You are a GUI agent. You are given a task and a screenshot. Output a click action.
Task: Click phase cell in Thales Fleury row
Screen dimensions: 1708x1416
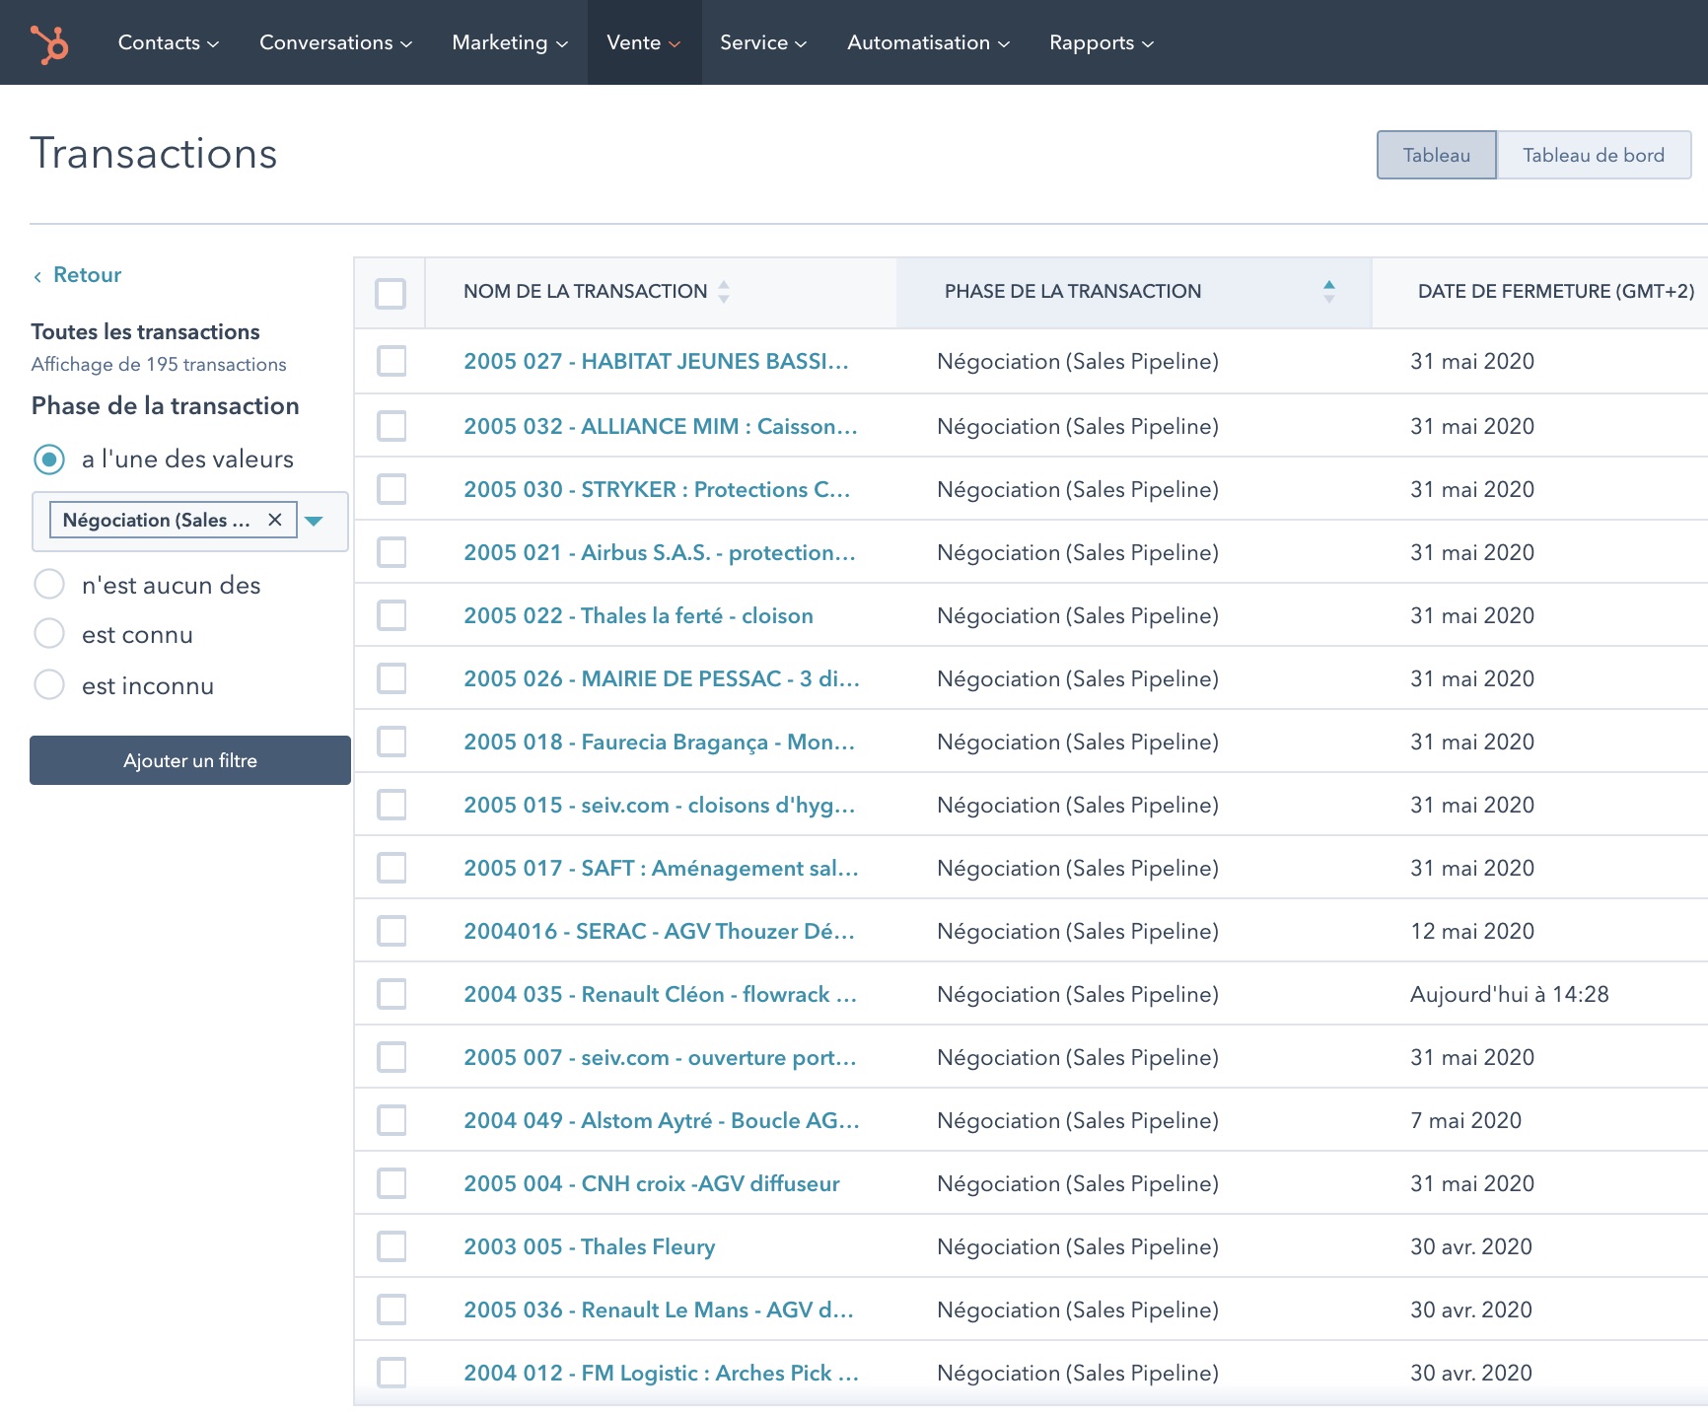[1077, 1246]
